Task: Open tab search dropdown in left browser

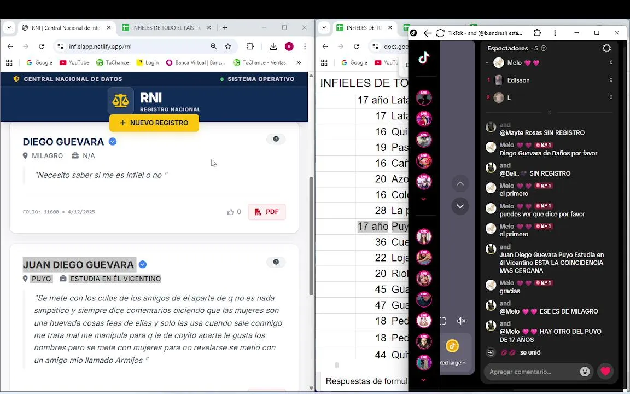Action: tap(9, 28)
